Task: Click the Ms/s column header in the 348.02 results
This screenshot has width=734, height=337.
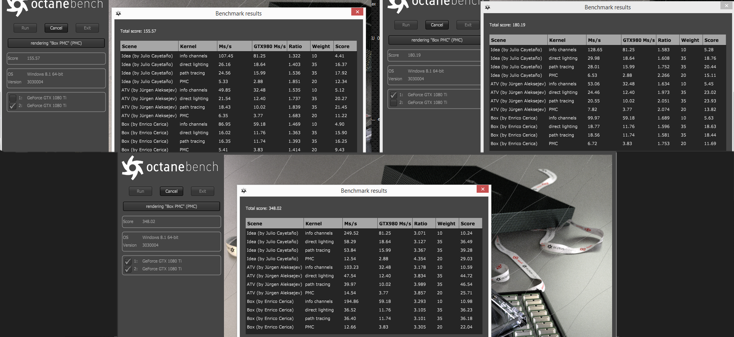Action: pos(360,223)
